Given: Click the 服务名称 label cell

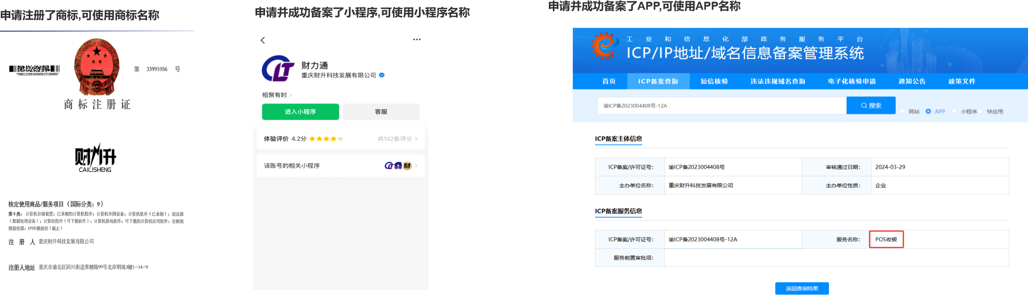Looking at the screenshot, I should pos(836,240).
